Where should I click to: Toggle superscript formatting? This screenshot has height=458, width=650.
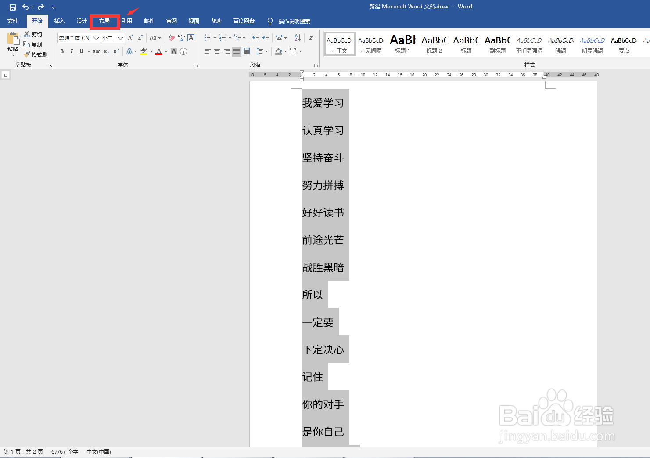click(116, 51)
